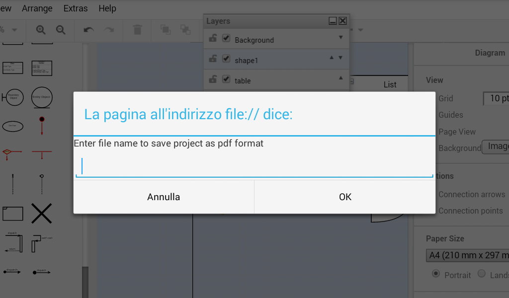509x298 pixels.
Task: Click the file name input field
Action: (x=254, y=167)
